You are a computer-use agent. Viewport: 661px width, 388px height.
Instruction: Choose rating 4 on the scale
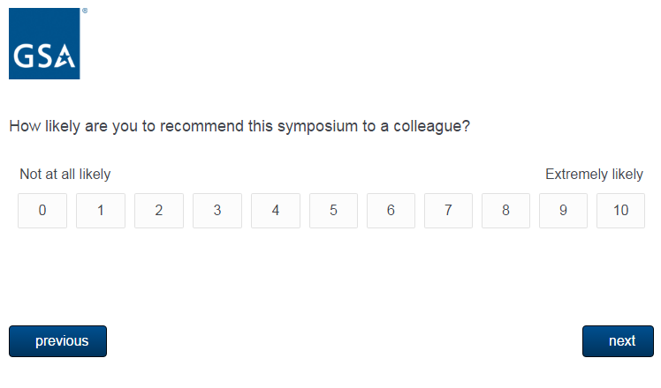click(276, 211)
